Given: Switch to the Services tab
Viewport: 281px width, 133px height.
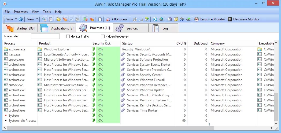Looking at the screenshot, I should coord(131,28).
